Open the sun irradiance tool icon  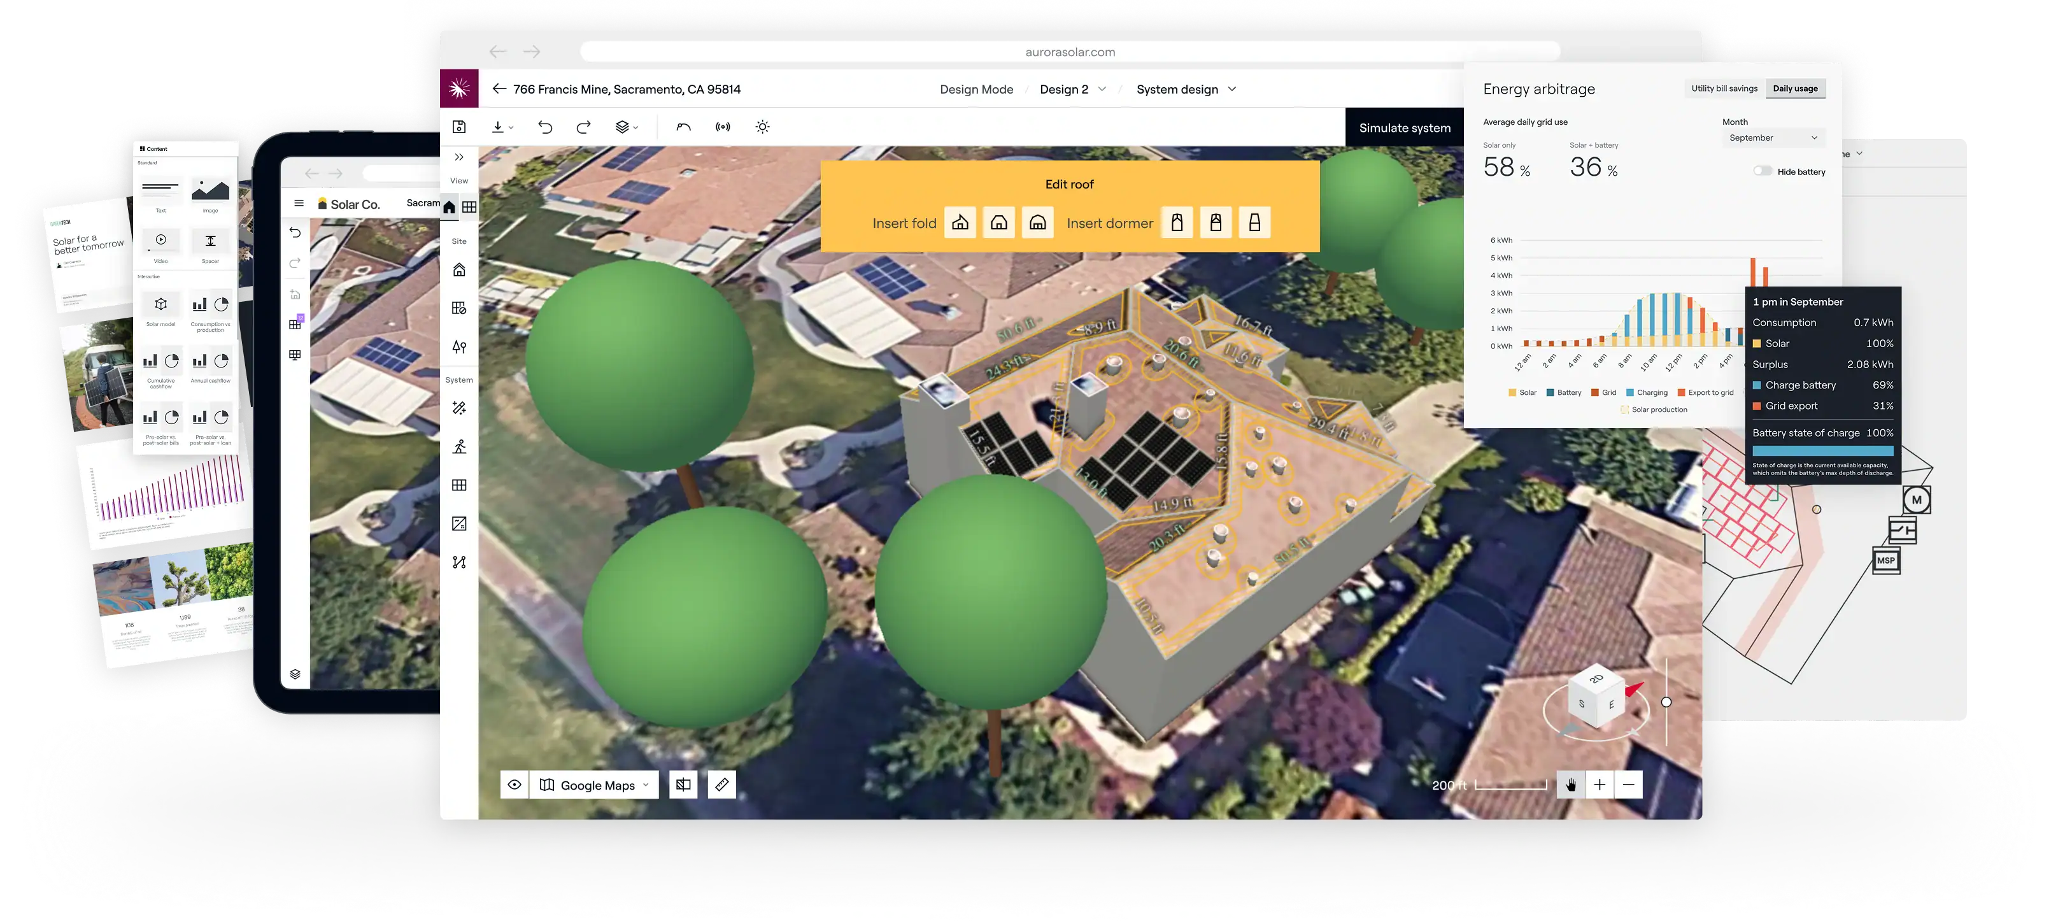click(x=762, y=127)
